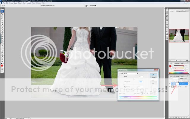Select the Eraser tool
Screen dimensions: 190x119
pyautogui.click(x=2, y=36)
